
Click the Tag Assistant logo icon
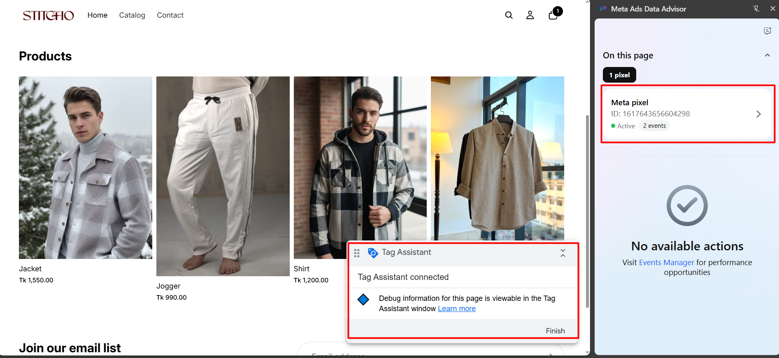[x=373, y=253]
